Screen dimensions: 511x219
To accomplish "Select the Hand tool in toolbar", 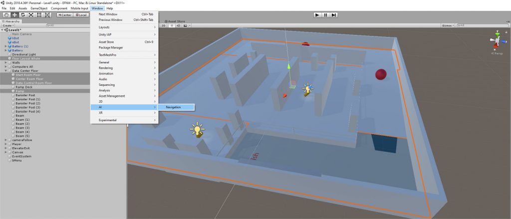I will pyautogui.click(x=6, y=15).
